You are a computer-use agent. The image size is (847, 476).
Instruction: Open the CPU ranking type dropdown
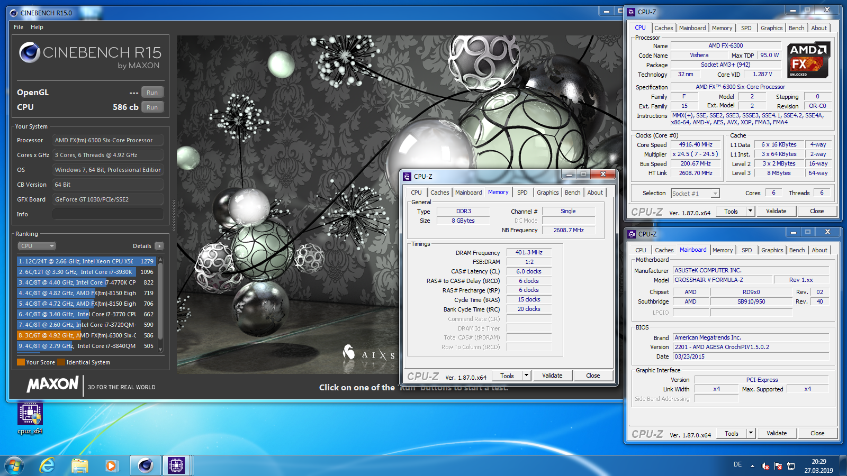pyautogui.click(x=37, y=246)
